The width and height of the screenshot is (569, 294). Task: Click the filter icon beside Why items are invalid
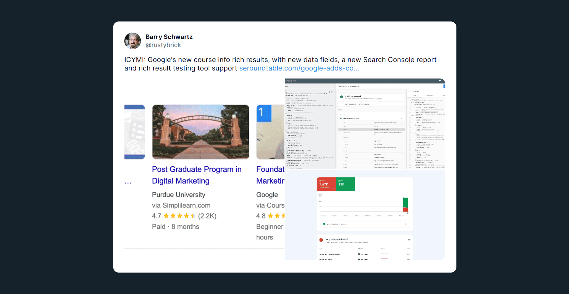coord(409,240)
